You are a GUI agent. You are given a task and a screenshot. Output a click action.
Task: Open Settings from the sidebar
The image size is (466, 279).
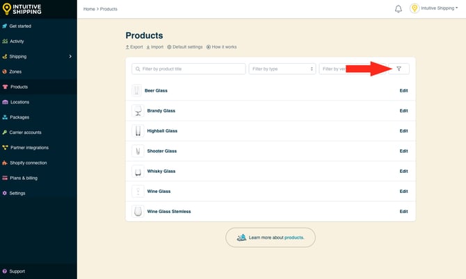pyautogui.click(x=17, y=193)
